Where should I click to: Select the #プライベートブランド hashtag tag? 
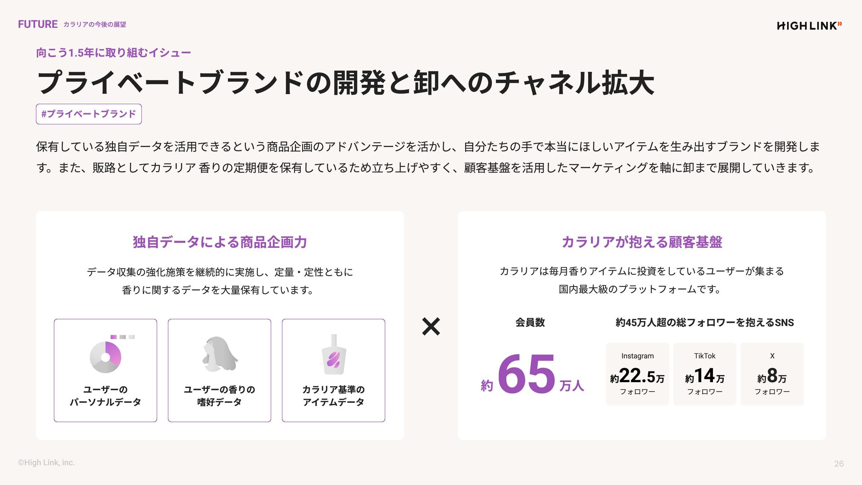coord(89,114)
